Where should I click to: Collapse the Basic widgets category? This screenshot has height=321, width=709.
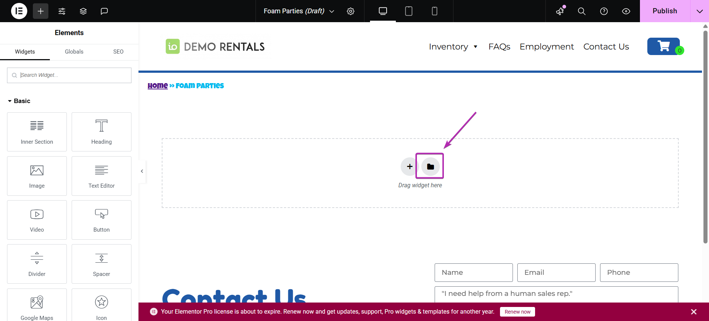click(x=18, y=101)
